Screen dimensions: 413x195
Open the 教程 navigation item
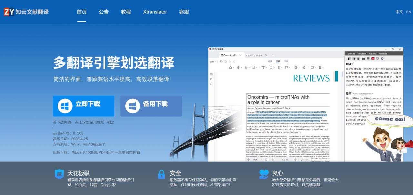tap(126, 12)
